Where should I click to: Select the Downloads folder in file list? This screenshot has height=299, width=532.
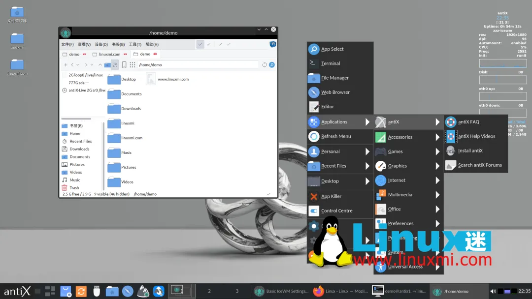(x=125, y=109)
